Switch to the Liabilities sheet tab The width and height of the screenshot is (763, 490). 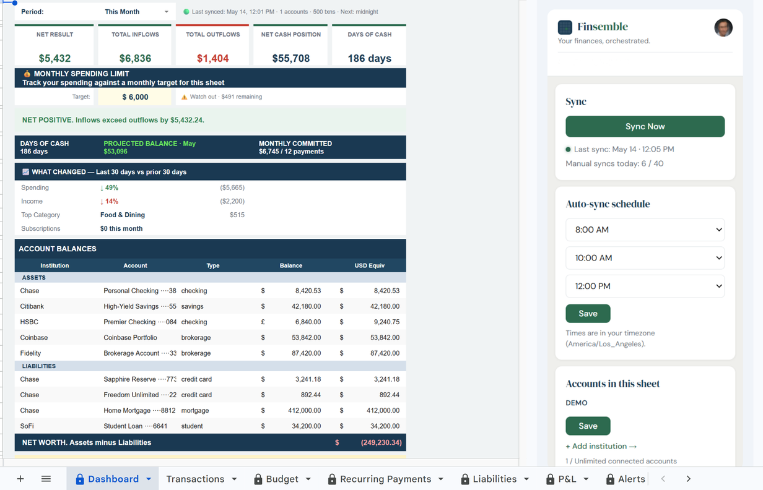point(494,479)
